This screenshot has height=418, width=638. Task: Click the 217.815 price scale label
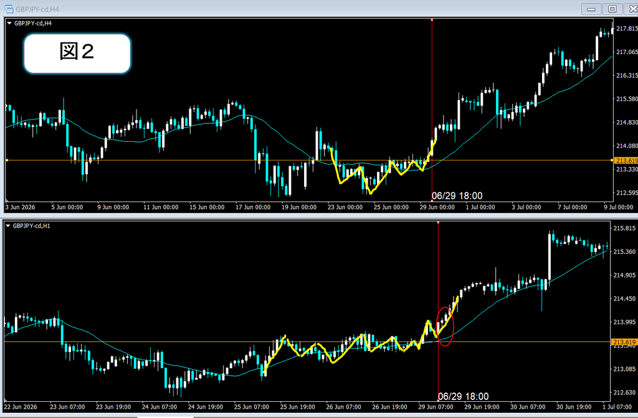point(627,29)
